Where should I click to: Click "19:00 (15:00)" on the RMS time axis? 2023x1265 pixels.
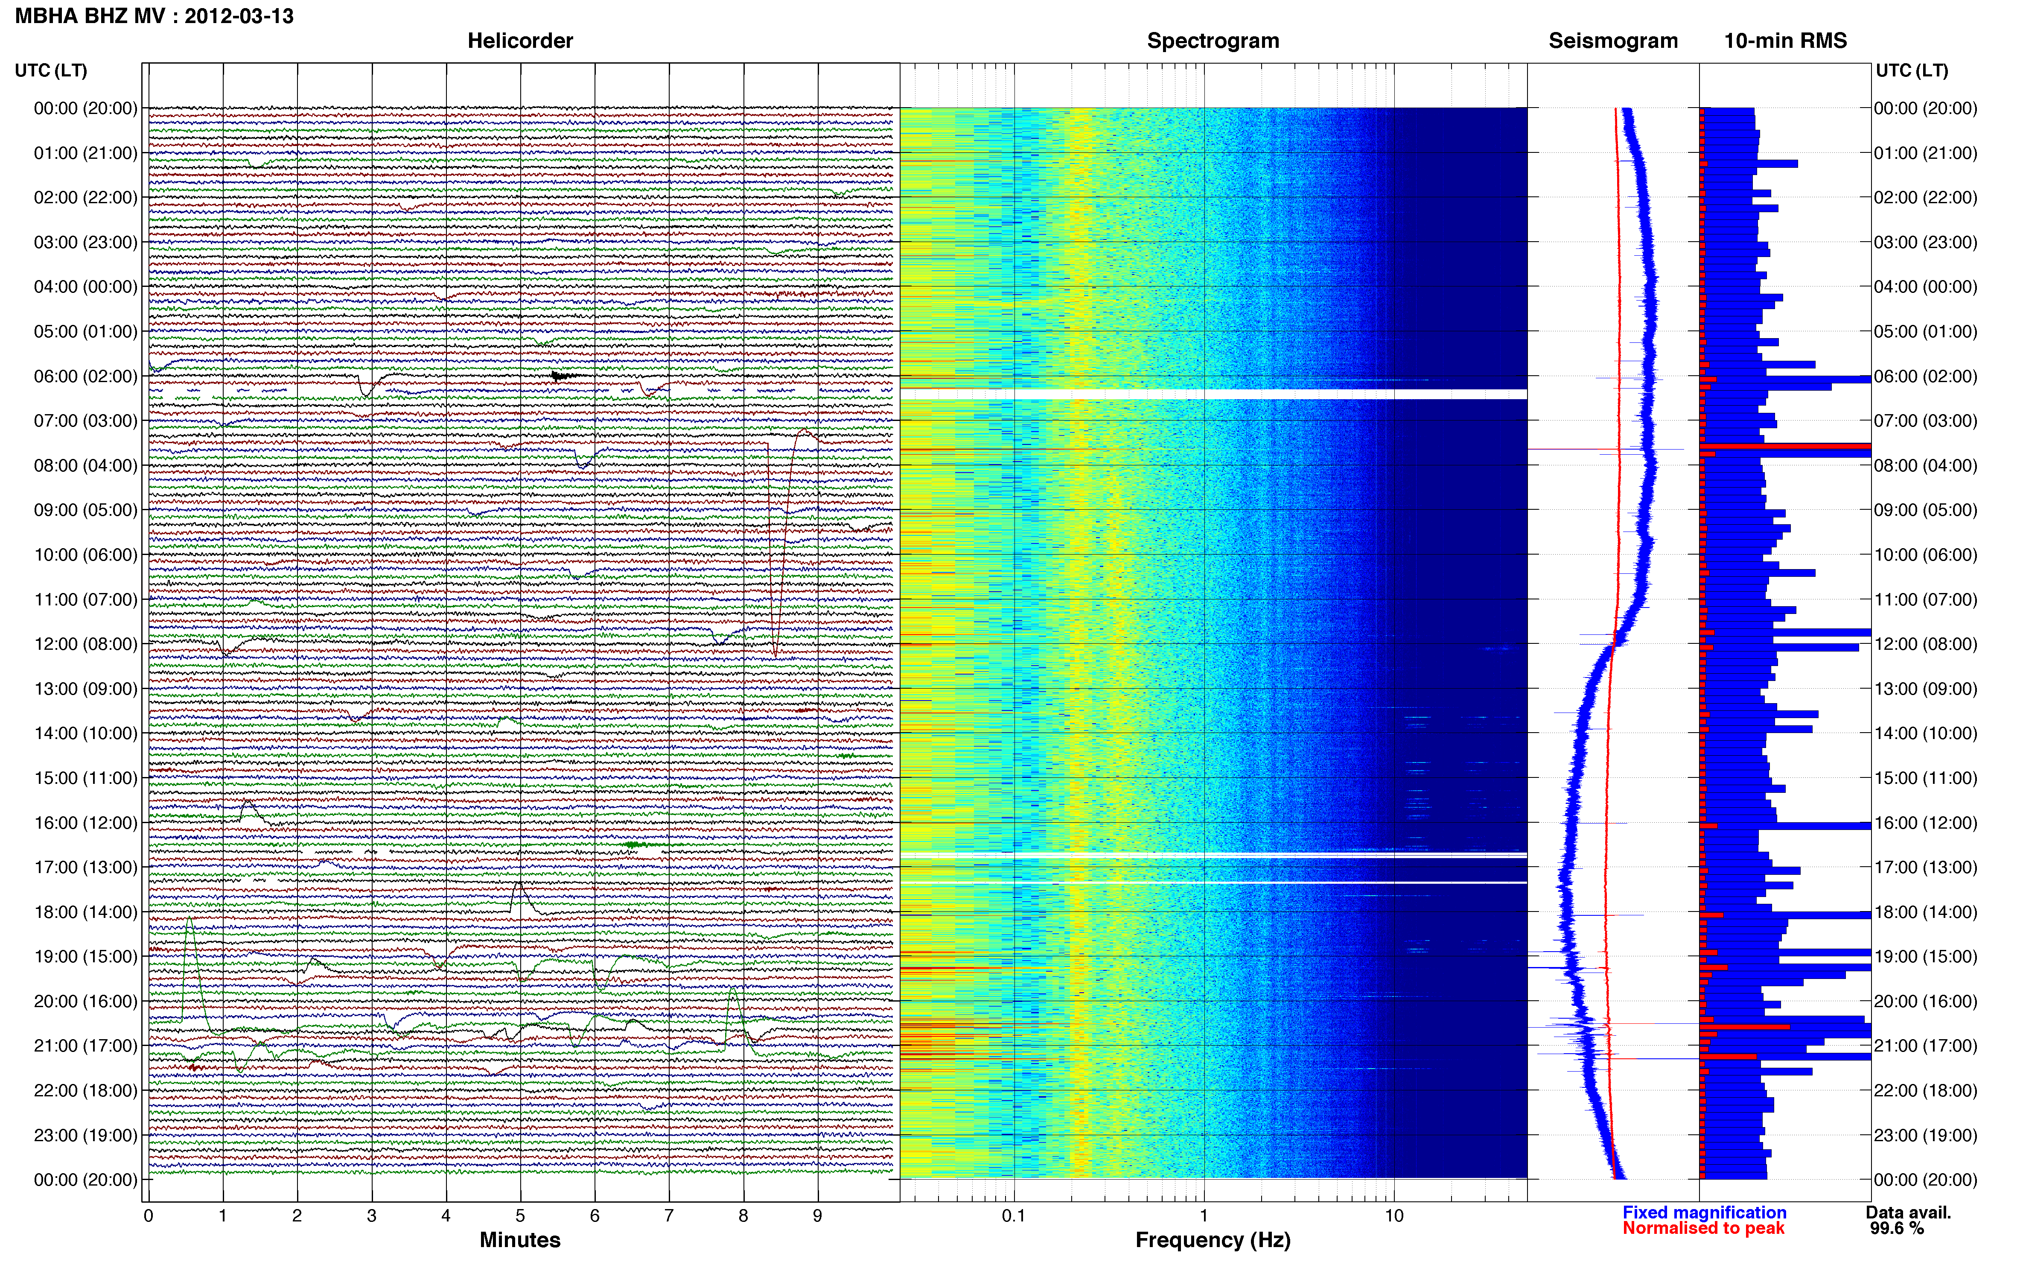(1925, 956)
